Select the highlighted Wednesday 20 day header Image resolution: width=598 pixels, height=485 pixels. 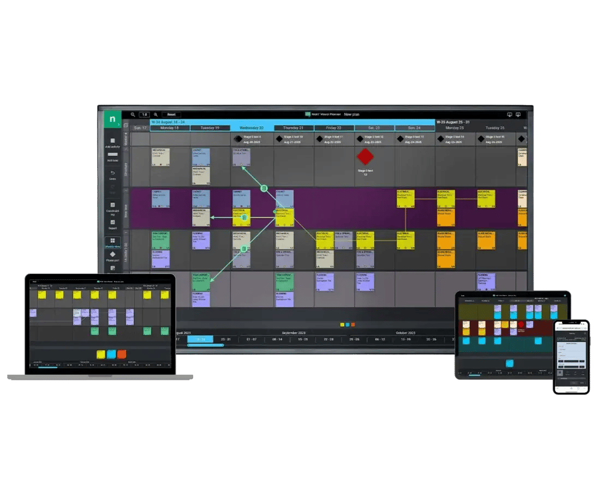(x=252, y=128)
